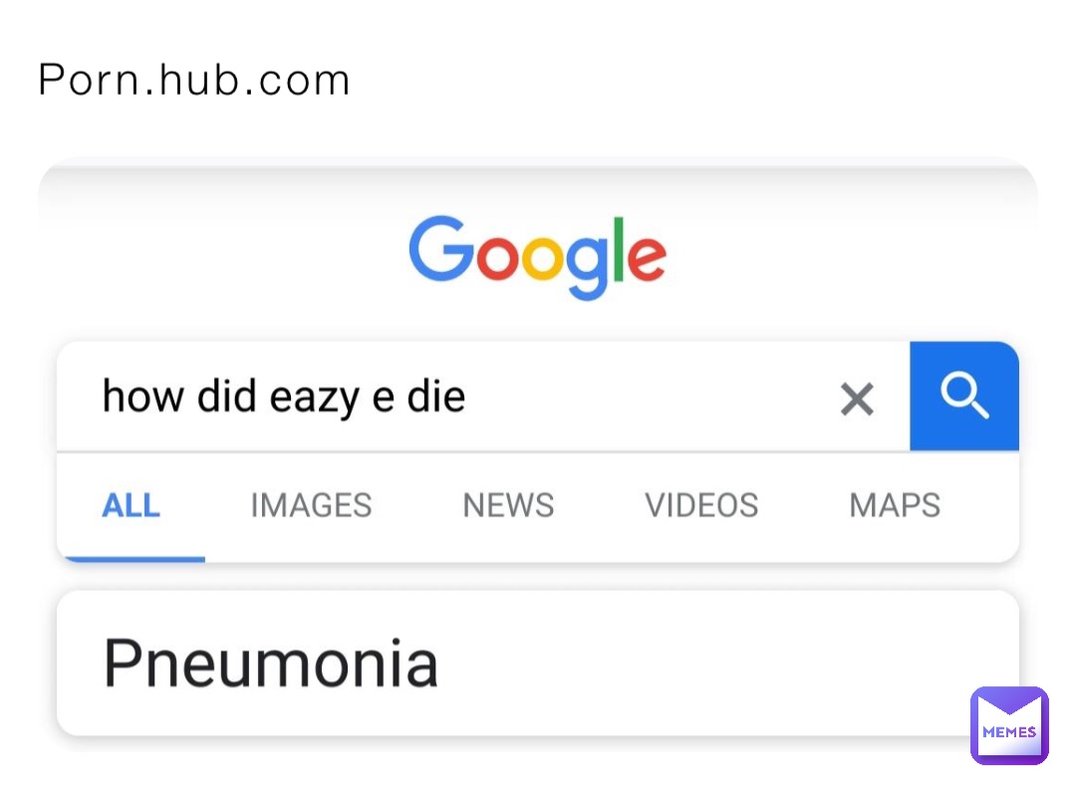The width and height of the screenshot is (1076, 785).
Task: Switch to the IMAGES tab
Action: pos(311,506)
